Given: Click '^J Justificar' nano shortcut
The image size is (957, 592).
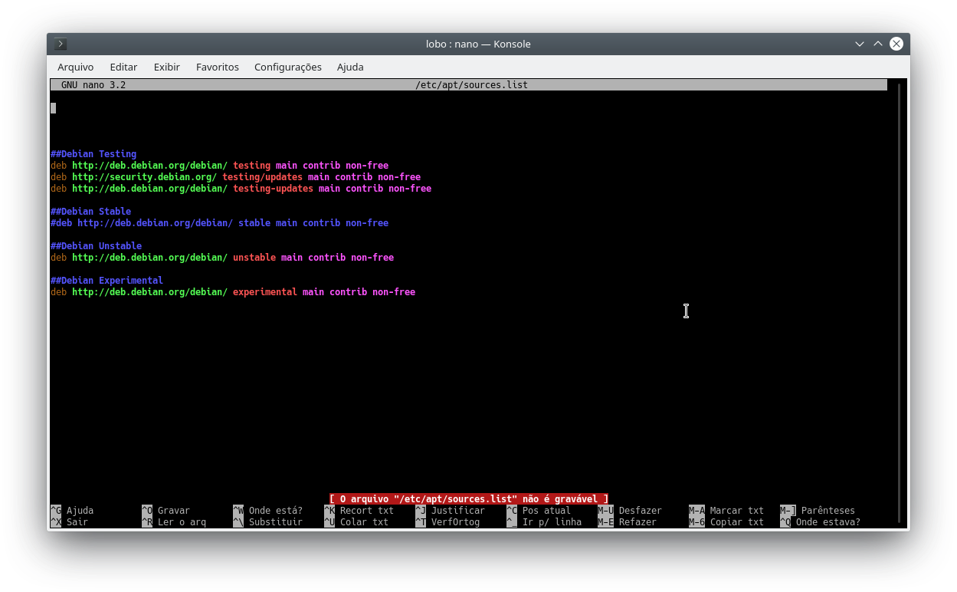Looking at the screenshot, I should click(450, 511).
